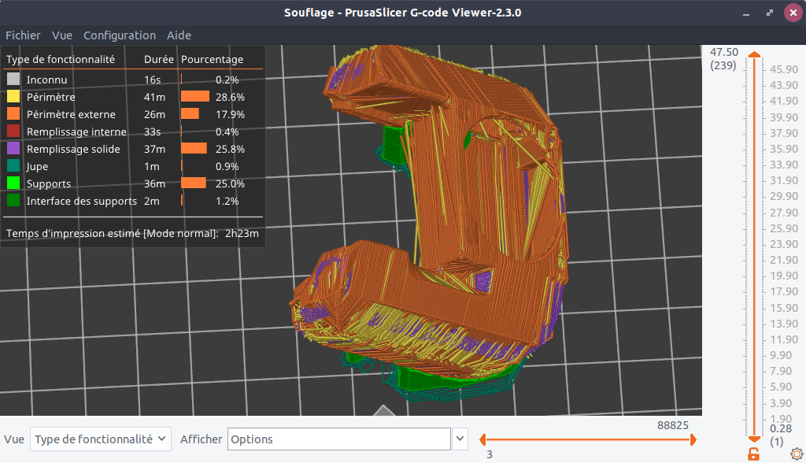Open the Aide menu
Image resolution: width=806 pixels, height=463 pixels.
(179, 35)
